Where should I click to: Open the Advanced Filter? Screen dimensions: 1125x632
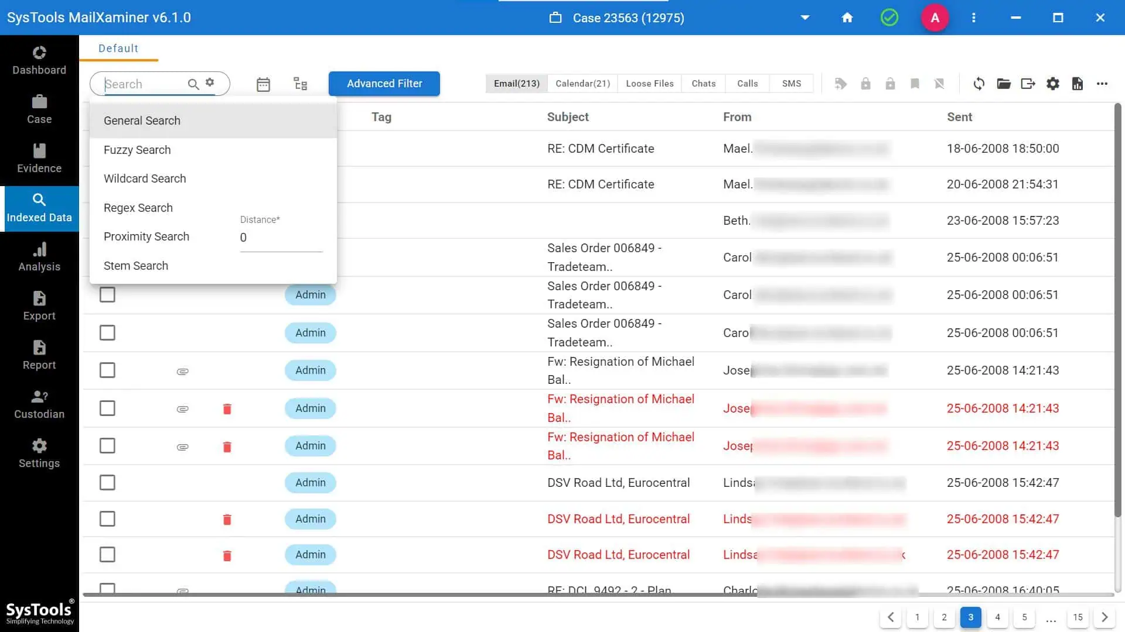384,84
